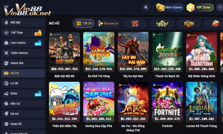
Task: Select the B52 provider tab
Action: (162, 24)
